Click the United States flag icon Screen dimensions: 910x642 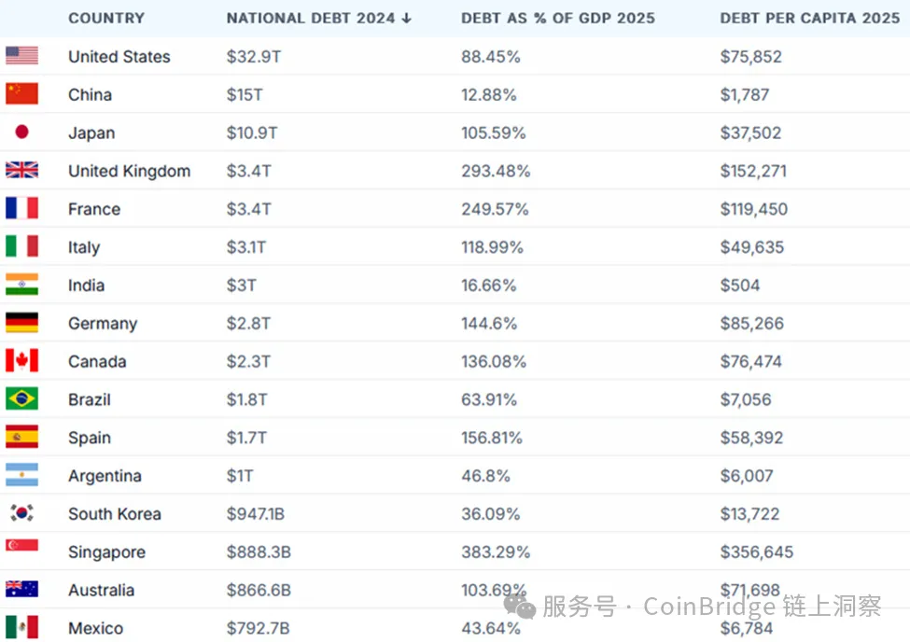coord(21,56)
